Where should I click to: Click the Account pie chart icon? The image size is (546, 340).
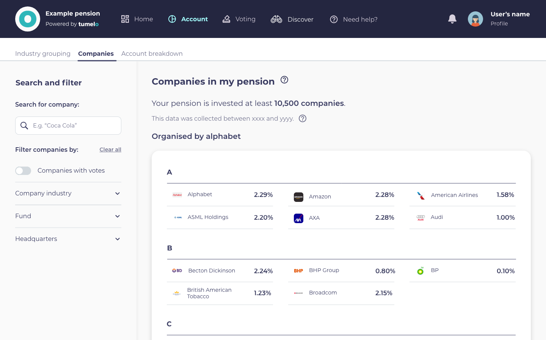172,19
